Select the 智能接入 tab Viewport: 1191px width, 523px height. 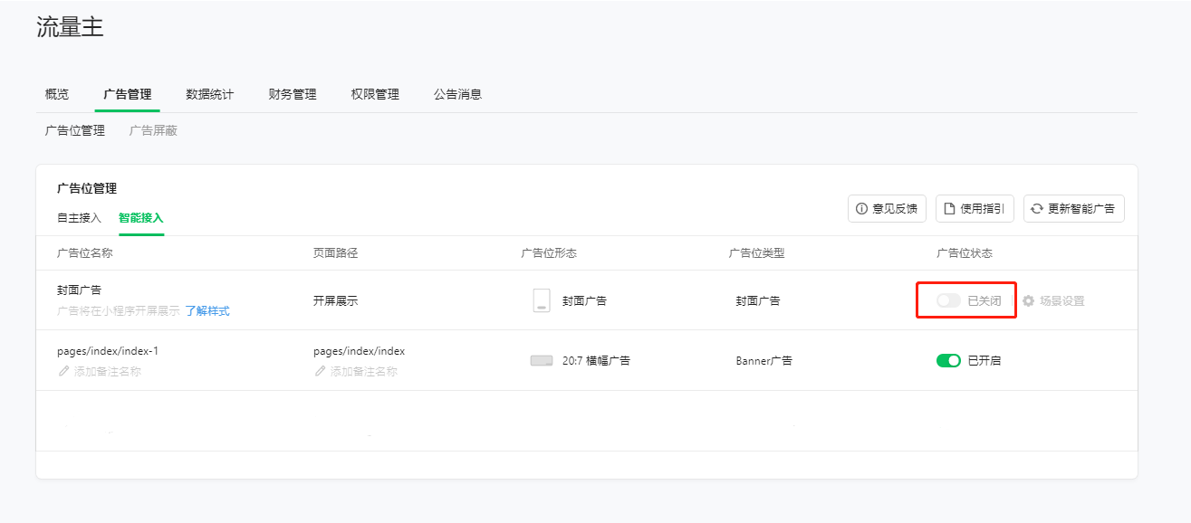pyautogui.click(x=140, y=218)
